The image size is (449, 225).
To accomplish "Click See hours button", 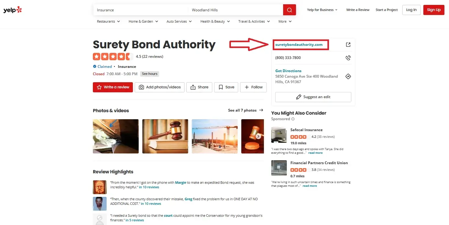I will tap(150, 74).
